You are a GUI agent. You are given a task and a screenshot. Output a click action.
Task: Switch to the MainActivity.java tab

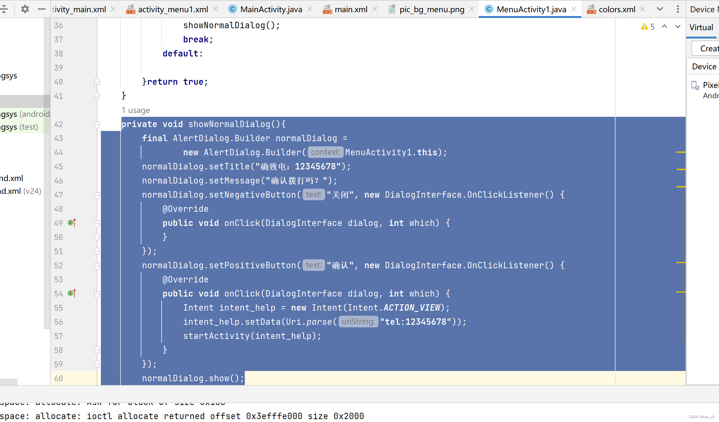(x=271, y=9)
